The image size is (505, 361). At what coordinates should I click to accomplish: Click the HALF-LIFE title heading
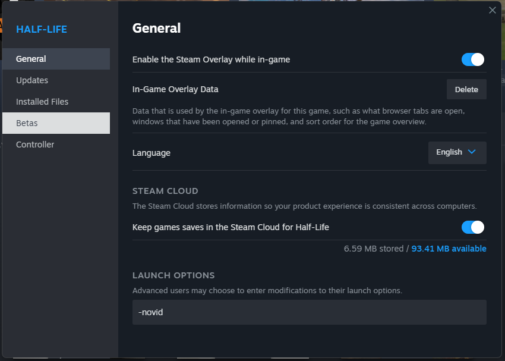(42, 29)
